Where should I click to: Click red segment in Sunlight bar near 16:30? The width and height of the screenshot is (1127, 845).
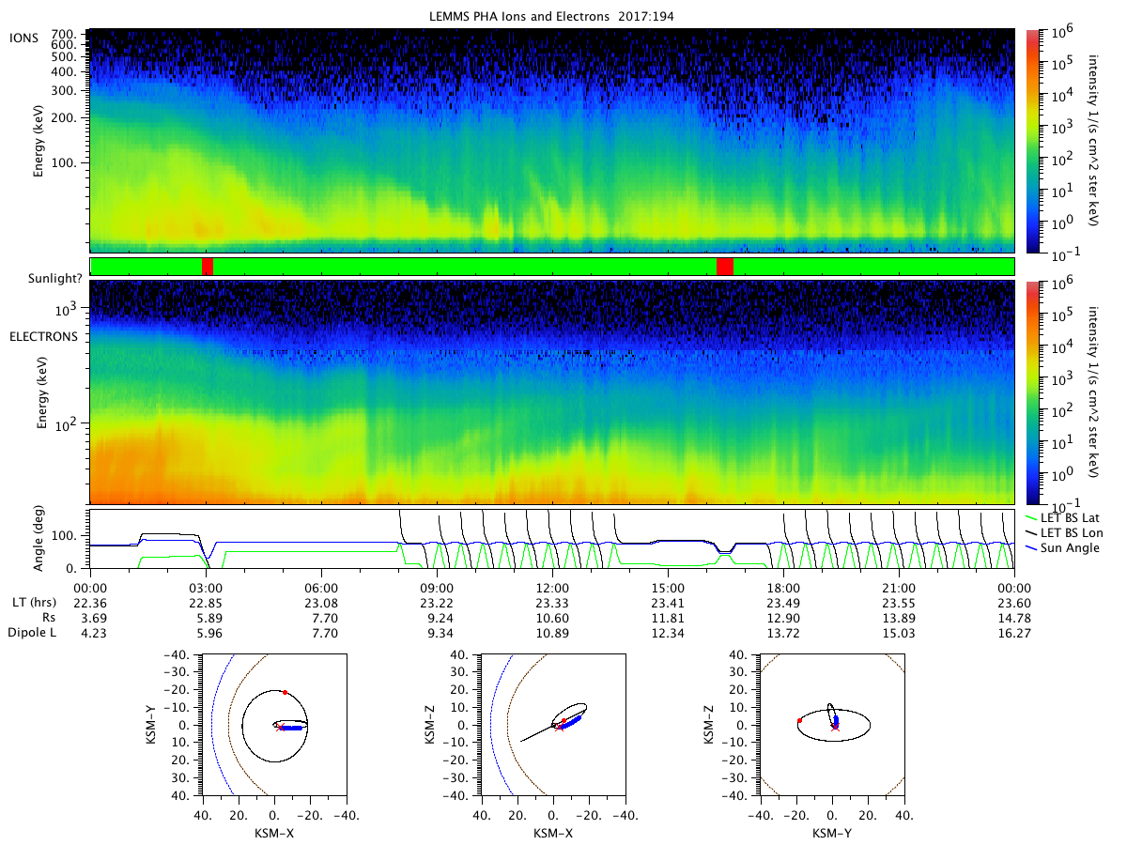point(724,267)
